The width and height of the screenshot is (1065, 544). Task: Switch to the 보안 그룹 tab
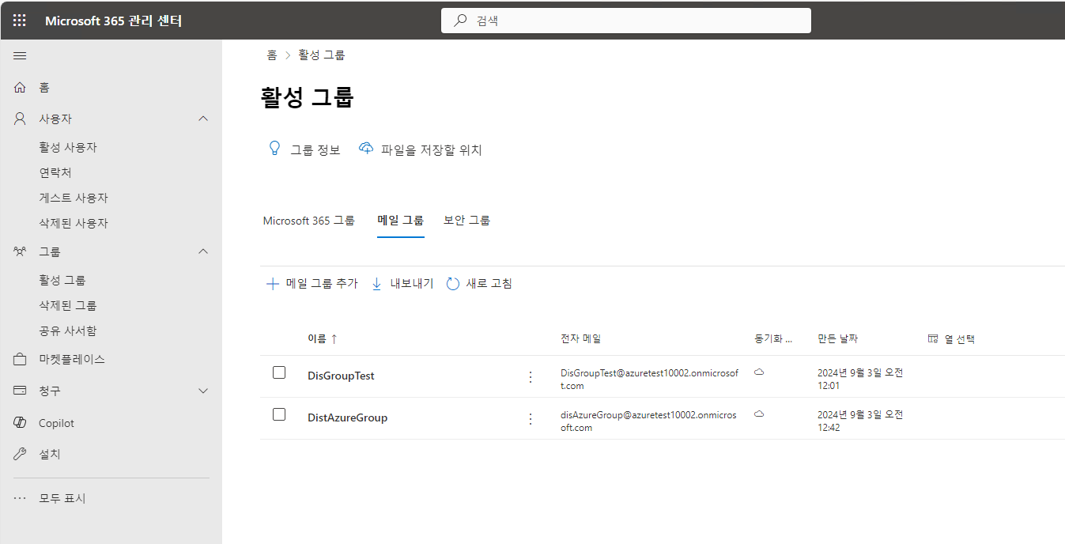pyautogui.click(x=467, y=221)
